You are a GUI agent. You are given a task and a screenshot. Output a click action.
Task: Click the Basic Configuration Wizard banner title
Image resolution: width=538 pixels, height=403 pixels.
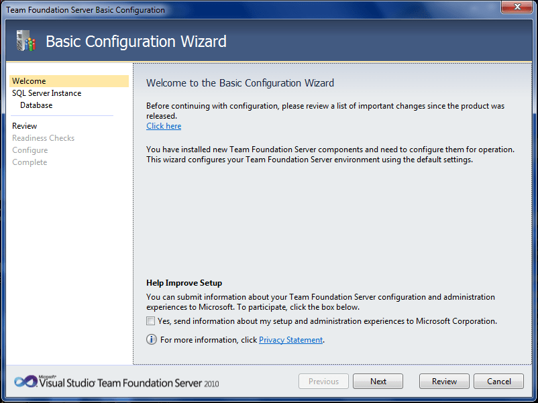click(x=136, y=42)
